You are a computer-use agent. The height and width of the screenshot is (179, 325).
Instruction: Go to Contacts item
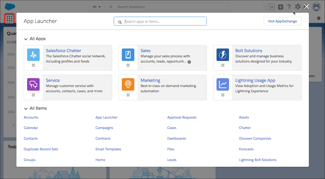(31, 138)
